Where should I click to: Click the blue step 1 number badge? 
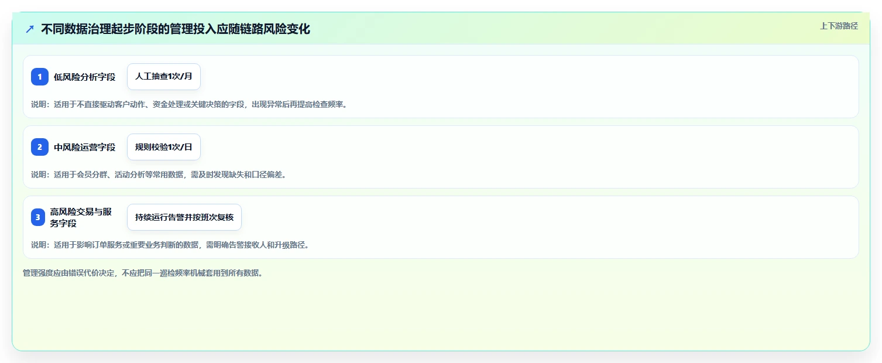click(x=40, y=77)
